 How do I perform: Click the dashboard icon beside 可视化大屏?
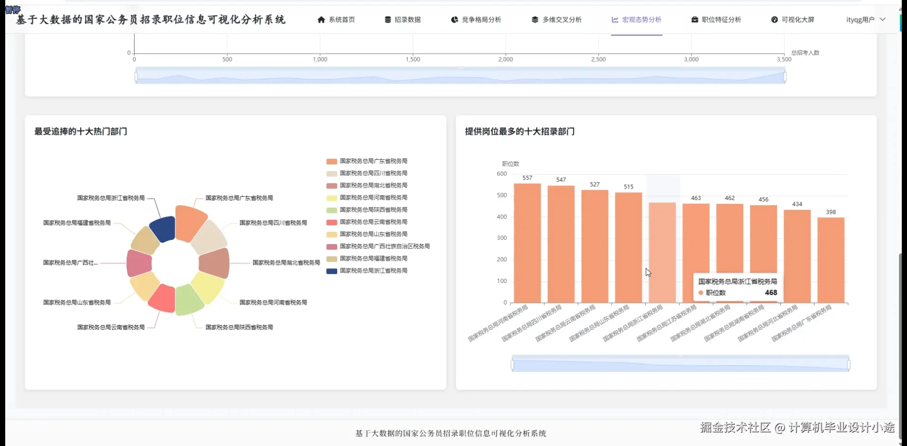click(774, 19)
